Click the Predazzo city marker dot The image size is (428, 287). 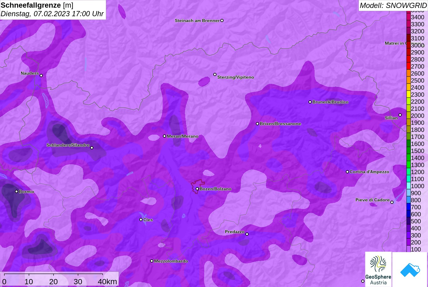(x=247, y=234)
